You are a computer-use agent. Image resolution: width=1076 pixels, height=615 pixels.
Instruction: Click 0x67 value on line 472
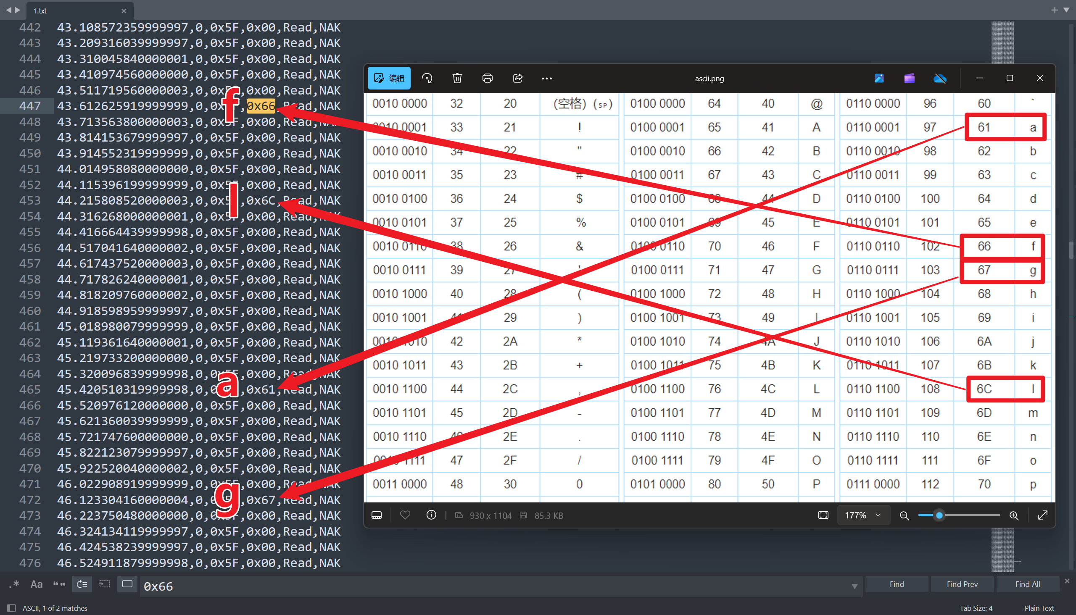(261, 500)
